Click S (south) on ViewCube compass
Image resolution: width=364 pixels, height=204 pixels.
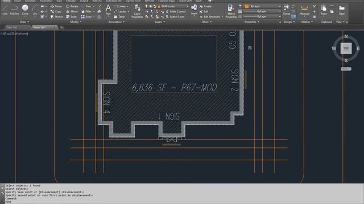tap(346, 61)
